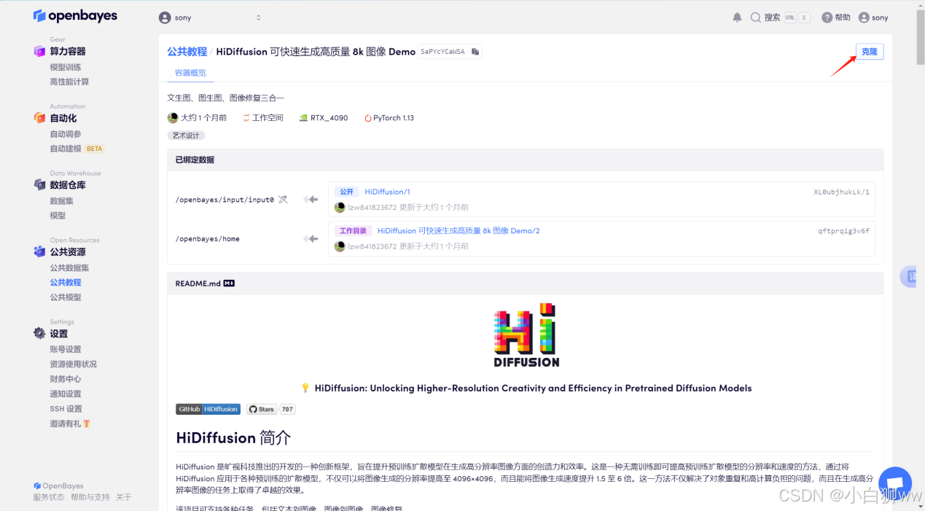Click the 设置 gear icon
Image resolution: width=925 pixels, height=511 pixels.
(39, 333)
